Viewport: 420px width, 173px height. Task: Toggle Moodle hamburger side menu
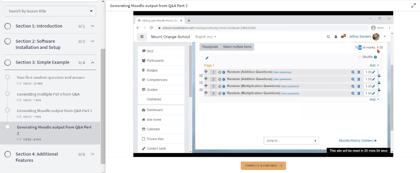142,37
